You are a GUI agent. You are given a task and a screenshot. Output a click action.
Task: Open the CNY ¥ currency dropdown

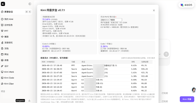[105, 20]
